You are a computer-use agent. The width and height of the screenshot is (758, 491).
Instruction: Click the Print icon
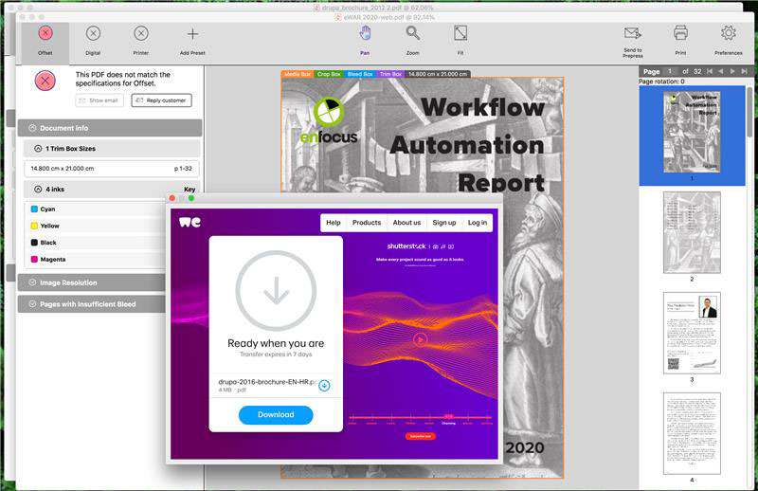680,33
